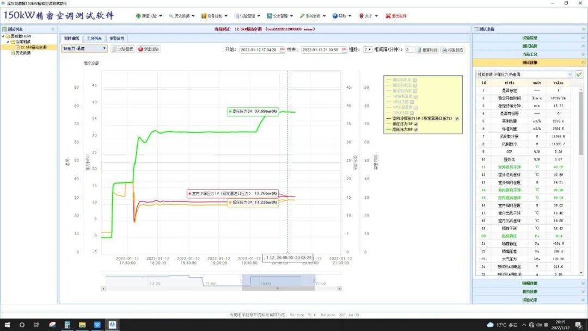Tick the first faded legend checkbox
Image resolution: width=588 pixels, height=331 pixels.
[x=415, y=80]
